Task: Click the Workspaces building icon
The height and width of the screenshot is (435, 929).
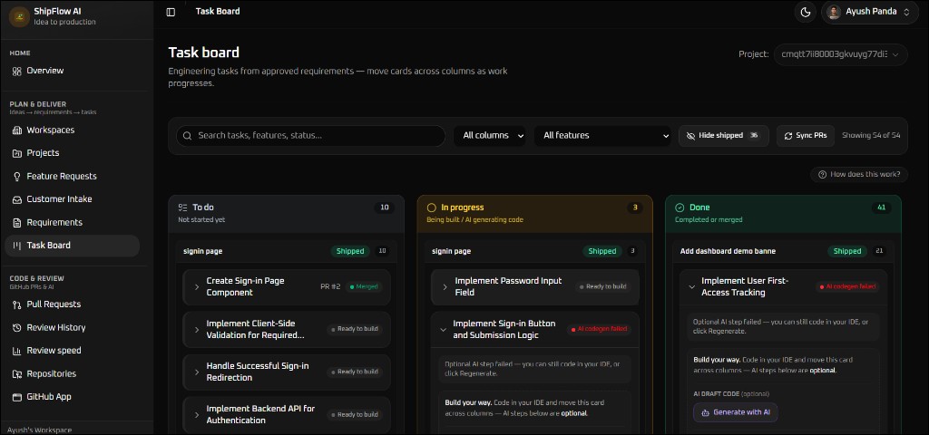Action: tap(16, 130)
